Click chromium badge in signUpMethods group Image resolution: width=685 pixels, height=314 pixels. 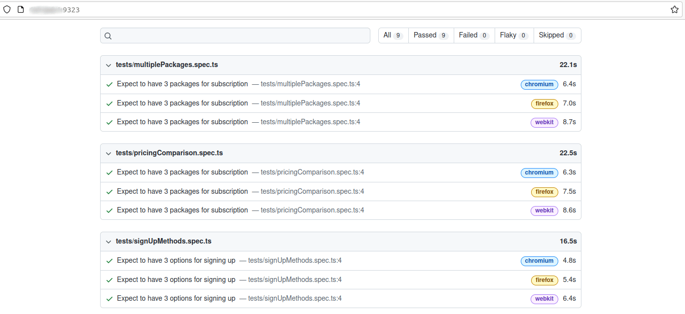pos(540,261)
